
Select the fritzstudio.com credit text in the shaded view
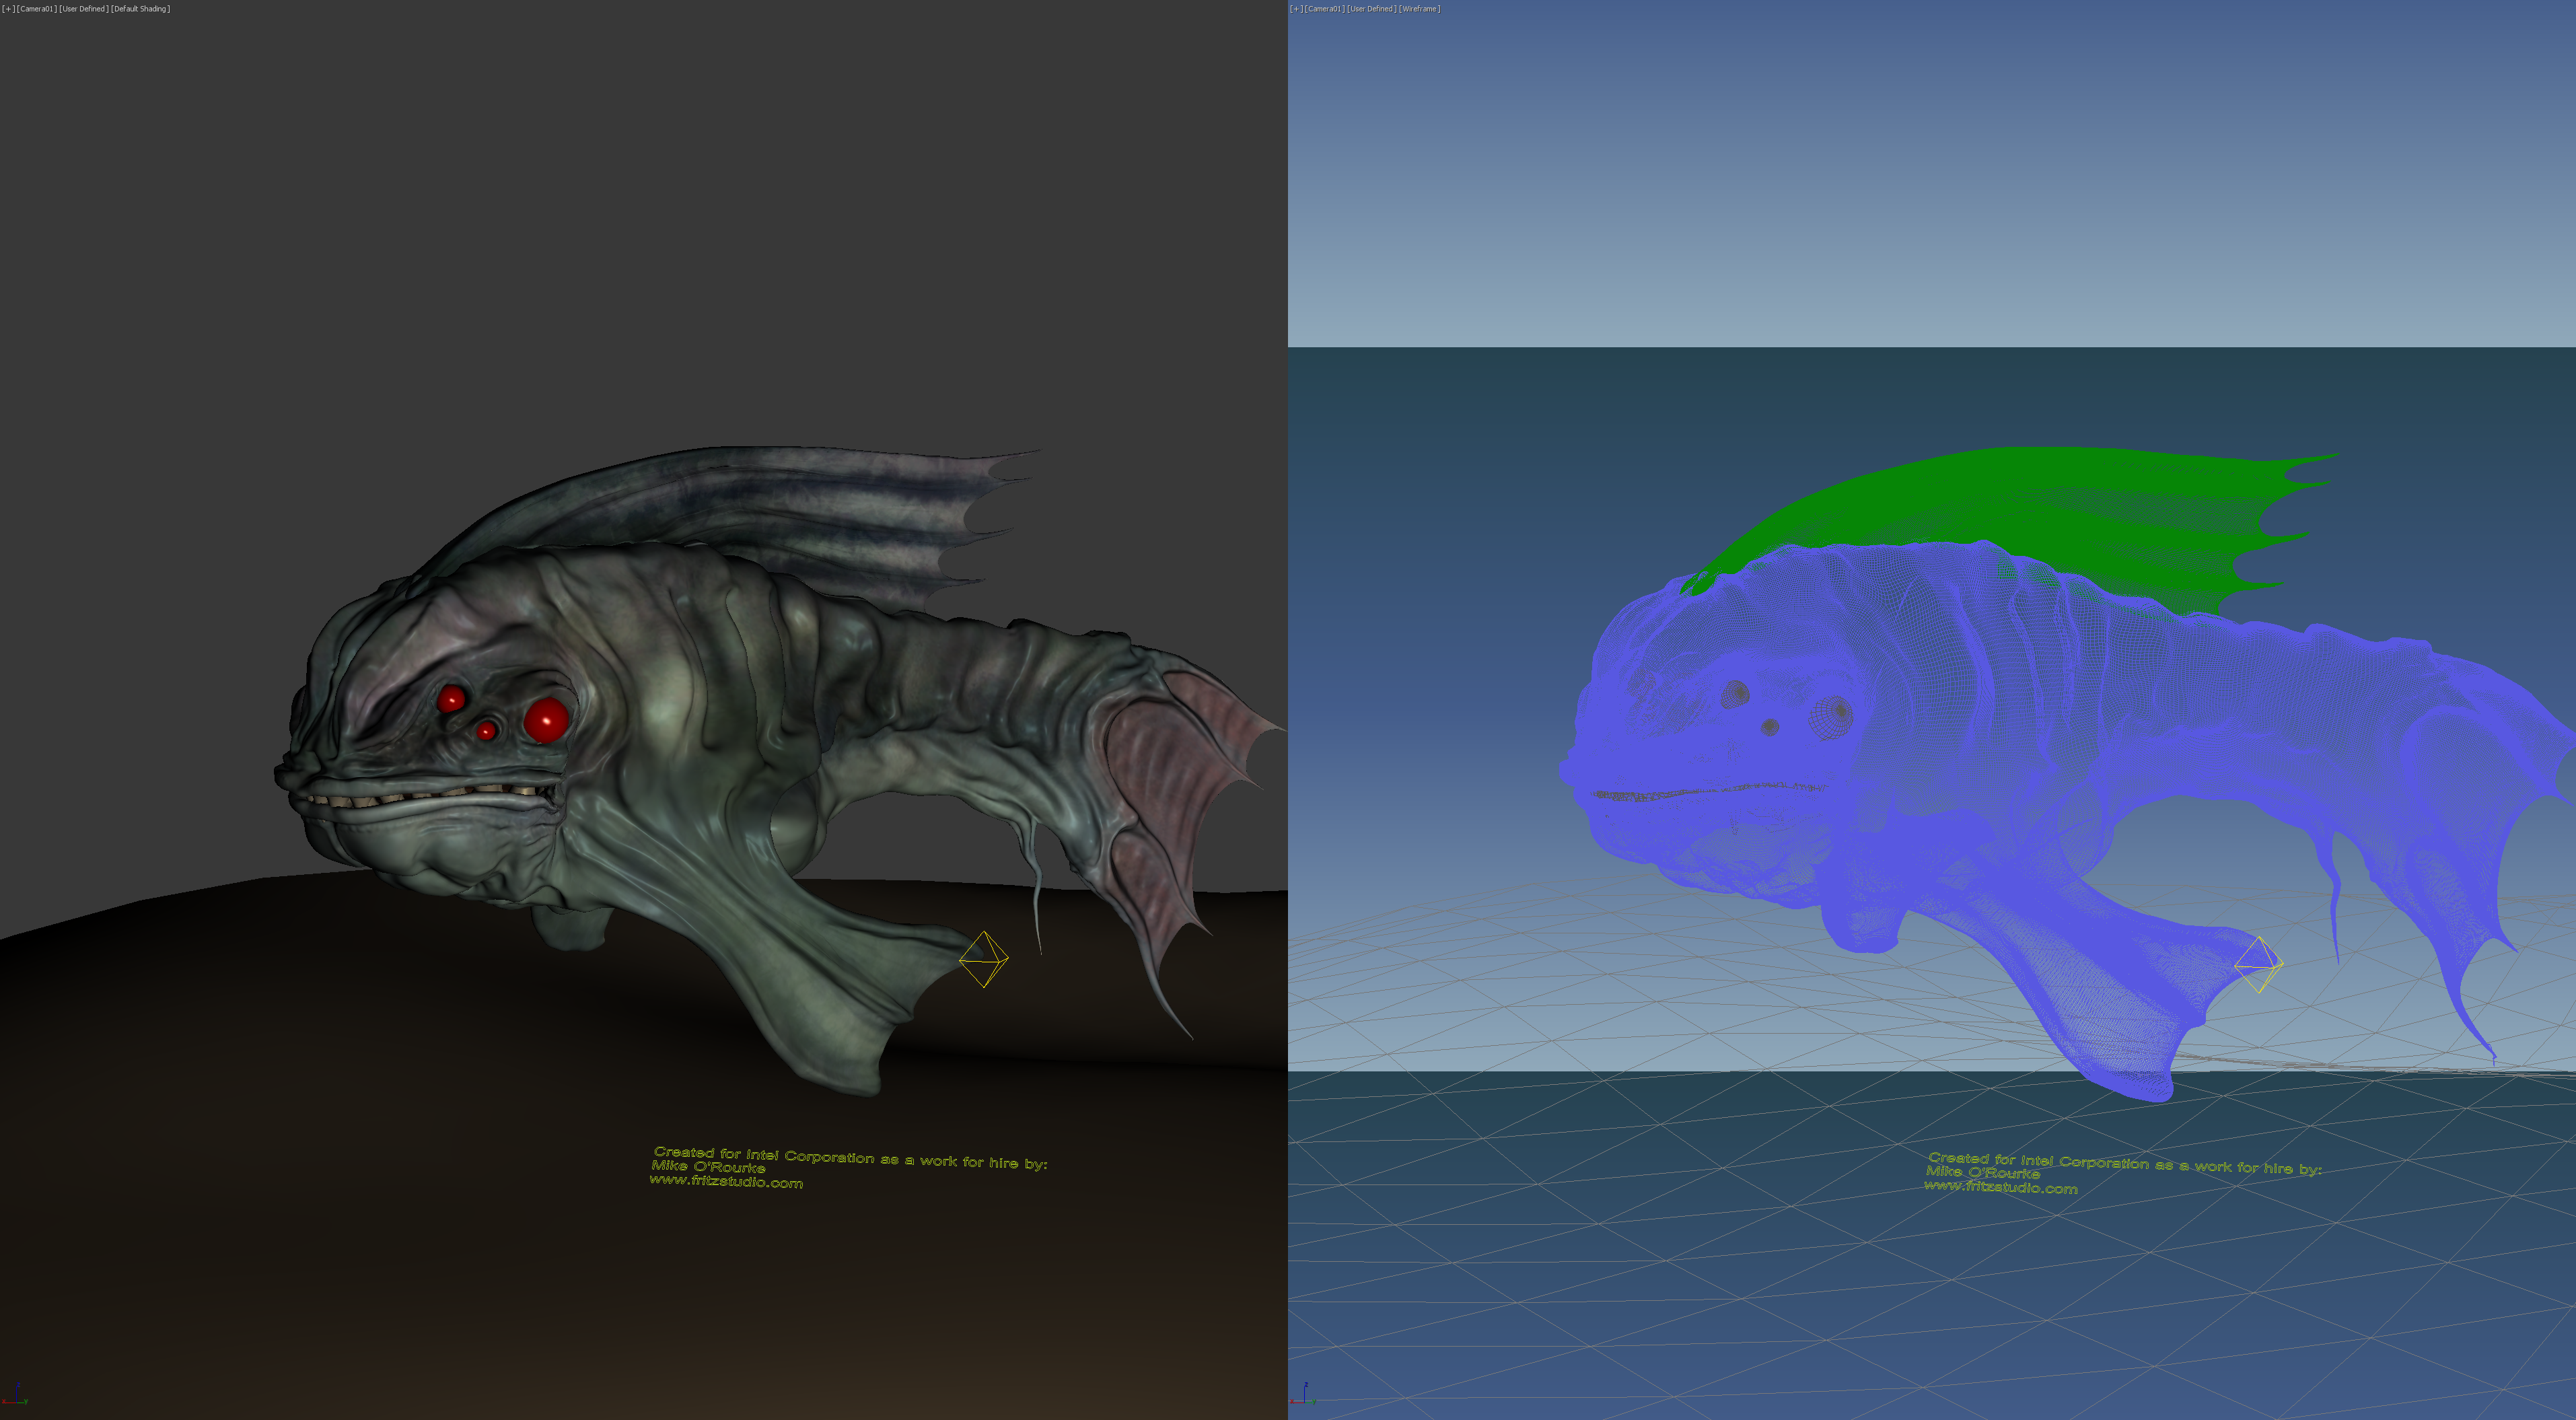coord(726,1182)
